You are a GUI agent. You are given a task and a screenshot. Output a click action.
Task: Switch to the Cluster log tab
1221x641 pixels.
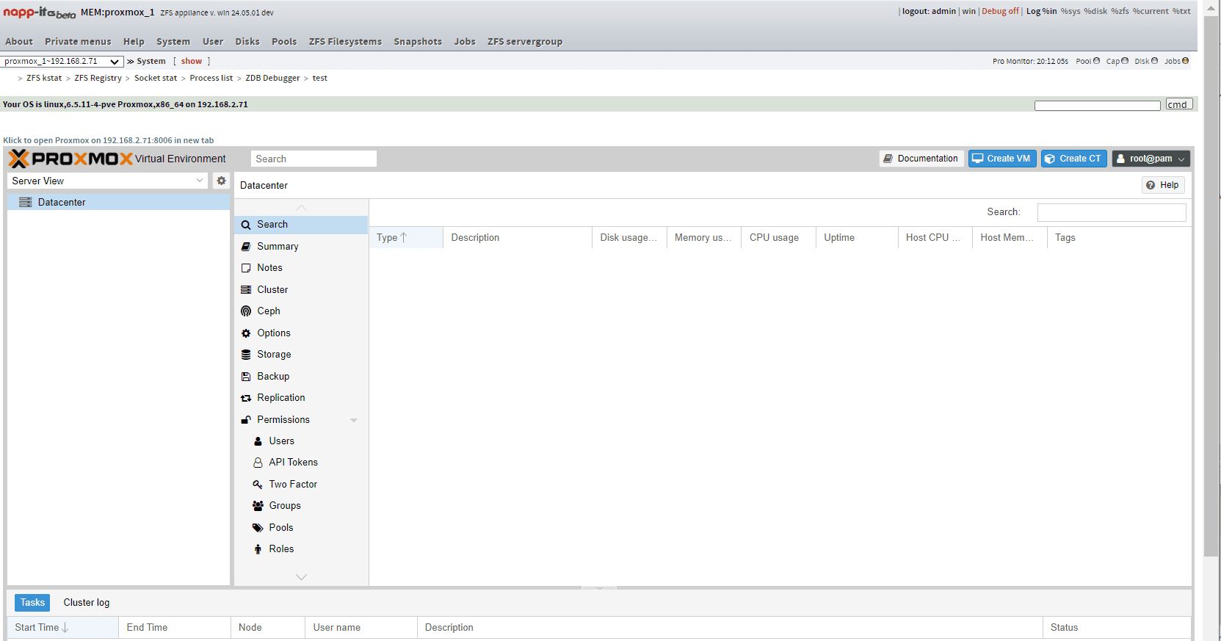pyautogui.click(x=87, y=603)
